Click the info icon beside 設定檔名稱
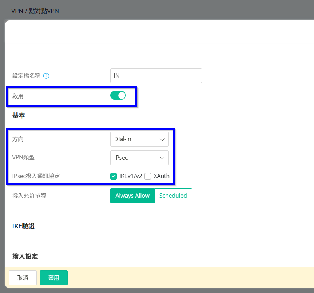 pos(46,76)
